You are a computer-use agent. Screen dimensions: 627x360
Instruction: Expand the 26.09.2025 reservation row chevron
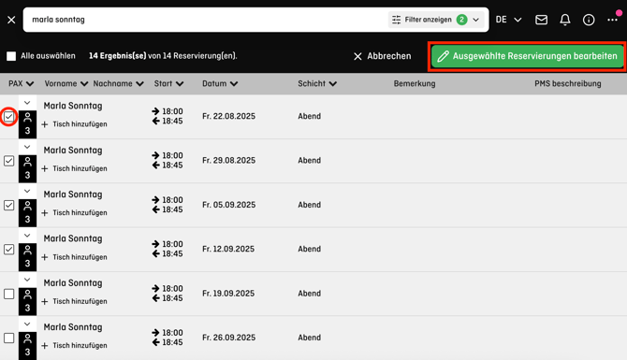[27, 324]
